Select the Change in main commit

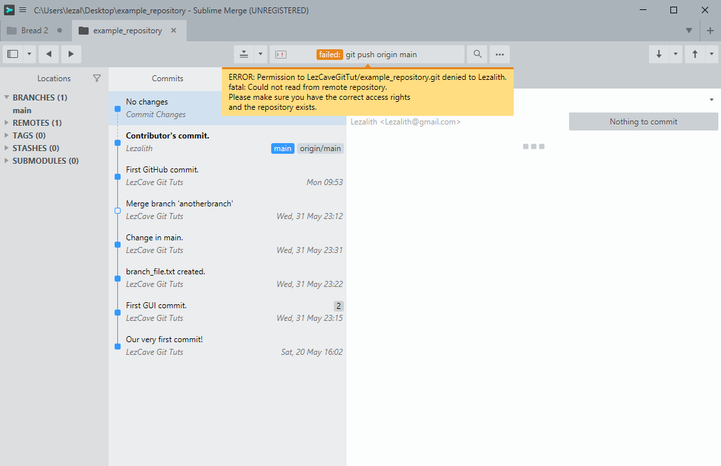[228, 244]
